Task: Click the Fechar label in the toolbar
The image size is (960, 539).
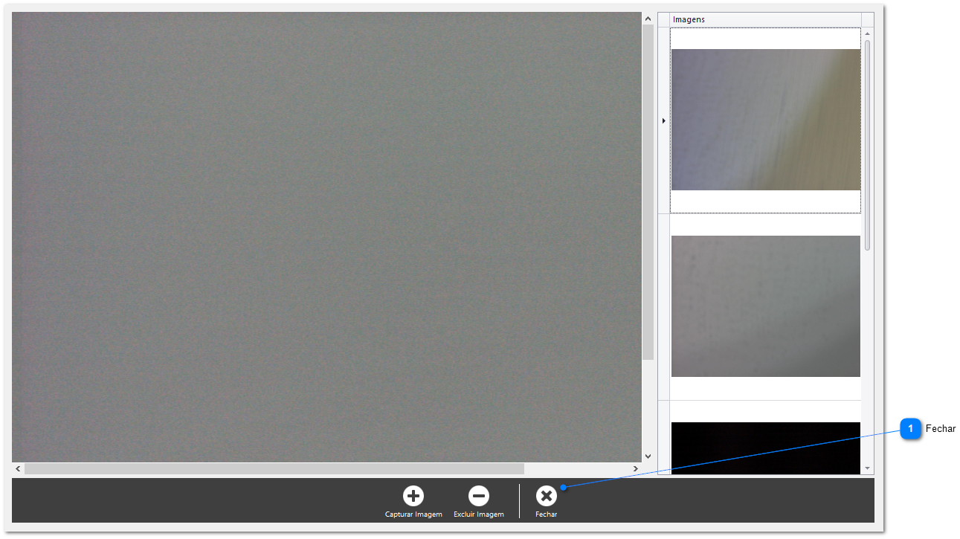Action: [547, 514]
